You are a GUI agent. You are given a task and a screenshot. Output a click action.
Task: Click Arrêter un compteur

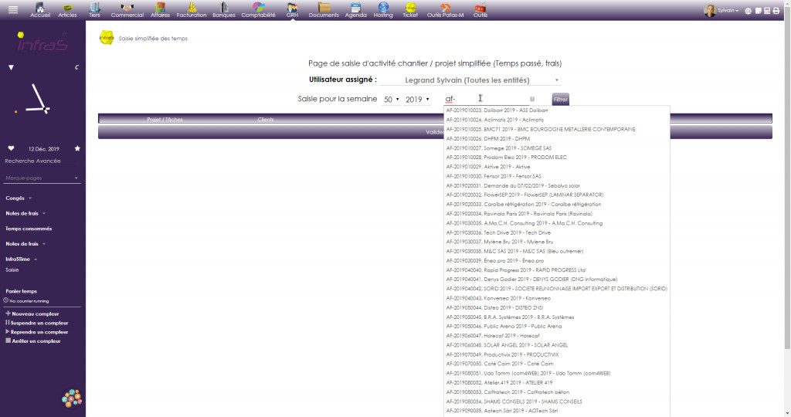click(x=32, y=341)
